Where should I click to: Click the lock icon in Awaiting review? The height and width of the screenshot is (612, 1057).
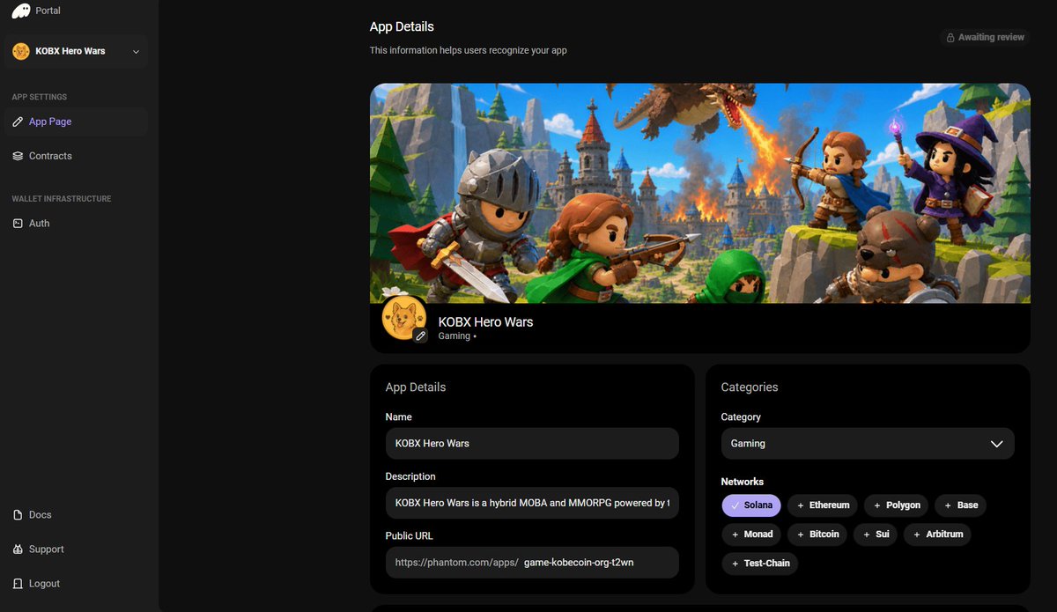pos(950,38)
